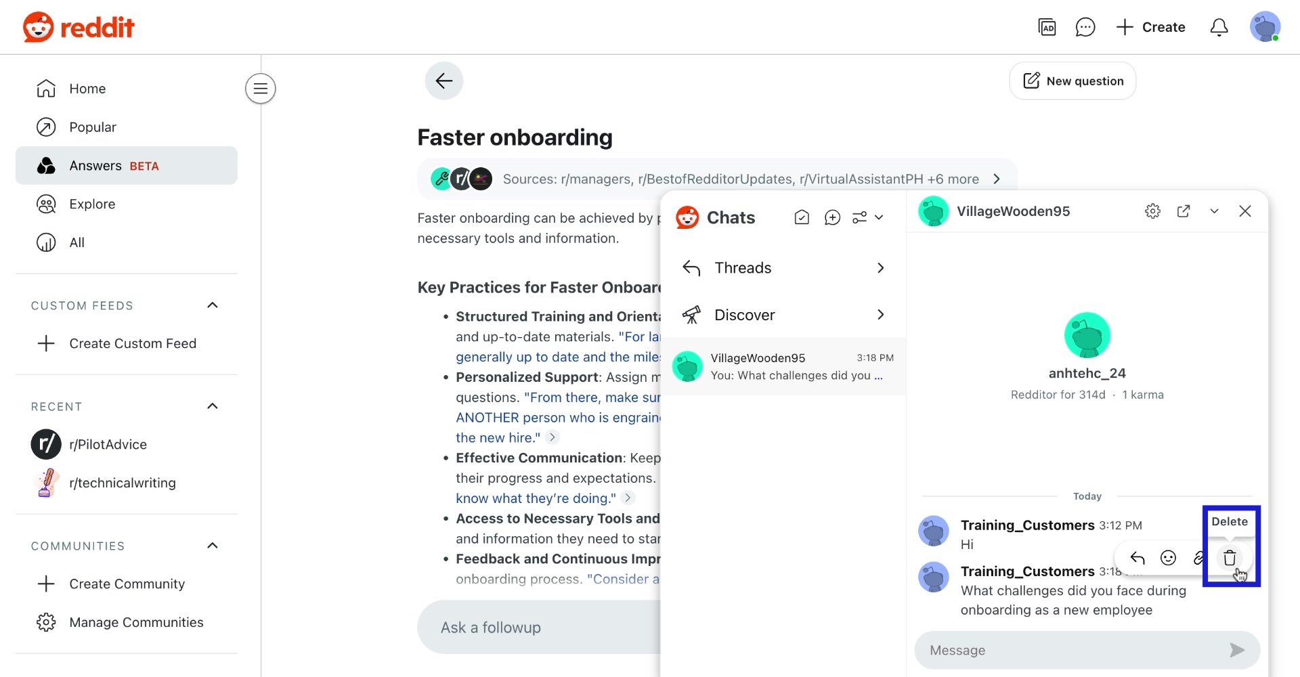Mark all chats as read icon
The height and width of the screenshot is (677, 1300).
click(802, 217)
